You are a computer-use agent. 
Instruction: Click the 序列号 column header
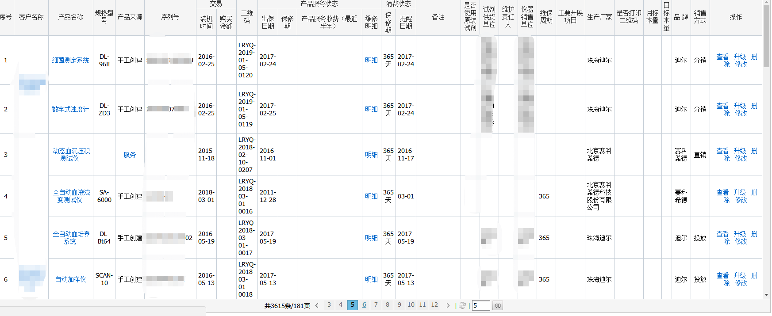tap(170, 17)
